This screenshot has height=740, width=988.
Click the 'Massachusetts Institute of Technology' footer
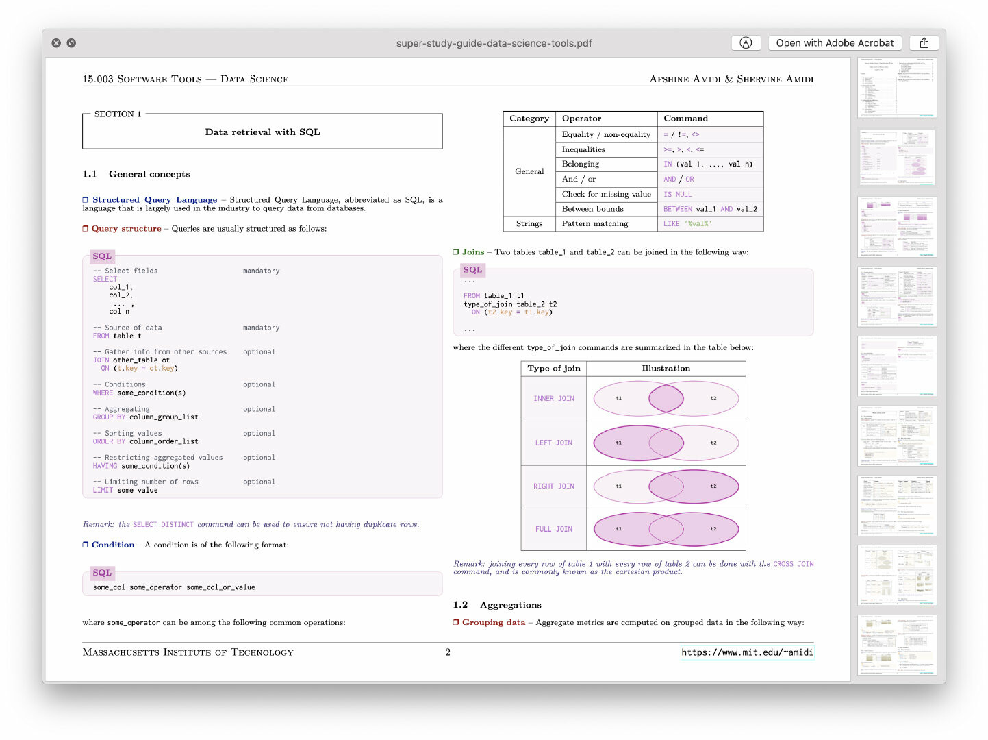click(x=188, y=652)
